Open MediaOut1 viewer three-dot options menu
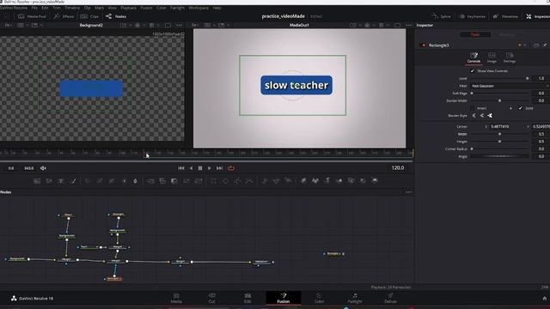Viewport: 550px width, 309px height. (409, 25)
